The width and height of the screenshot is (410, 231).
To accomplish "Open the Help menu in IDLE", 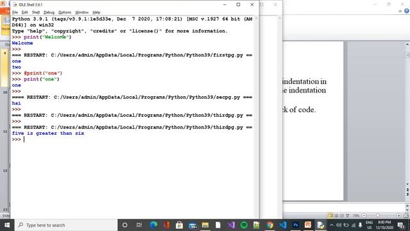I will click(96, 12).
